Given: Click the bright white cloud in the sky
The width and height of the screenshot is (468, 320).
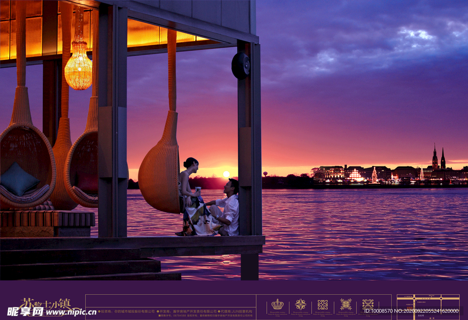Looking at the screenshot, I should (415, 34).
